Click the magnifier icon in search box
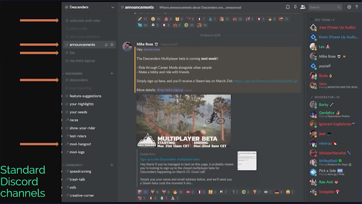This screenshot has height=204, width=362. click(339, 7)
